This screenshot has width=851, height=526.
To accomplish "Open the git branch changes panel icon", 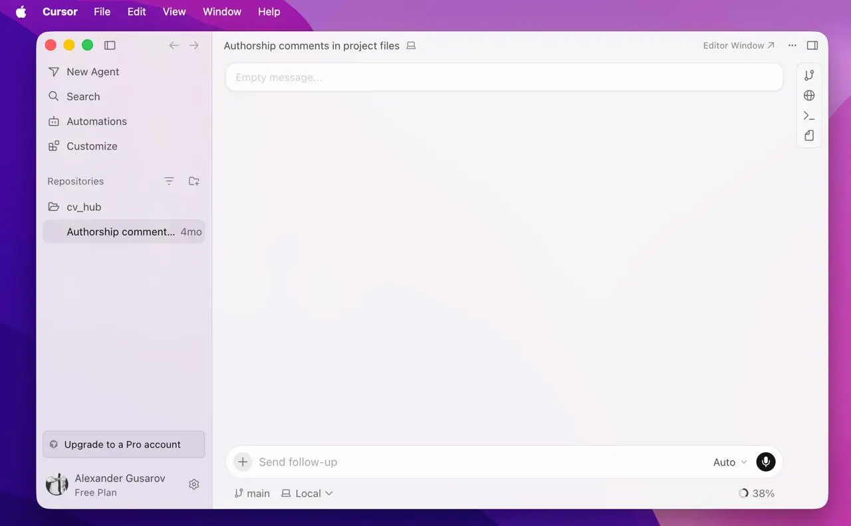I will 809,76.
